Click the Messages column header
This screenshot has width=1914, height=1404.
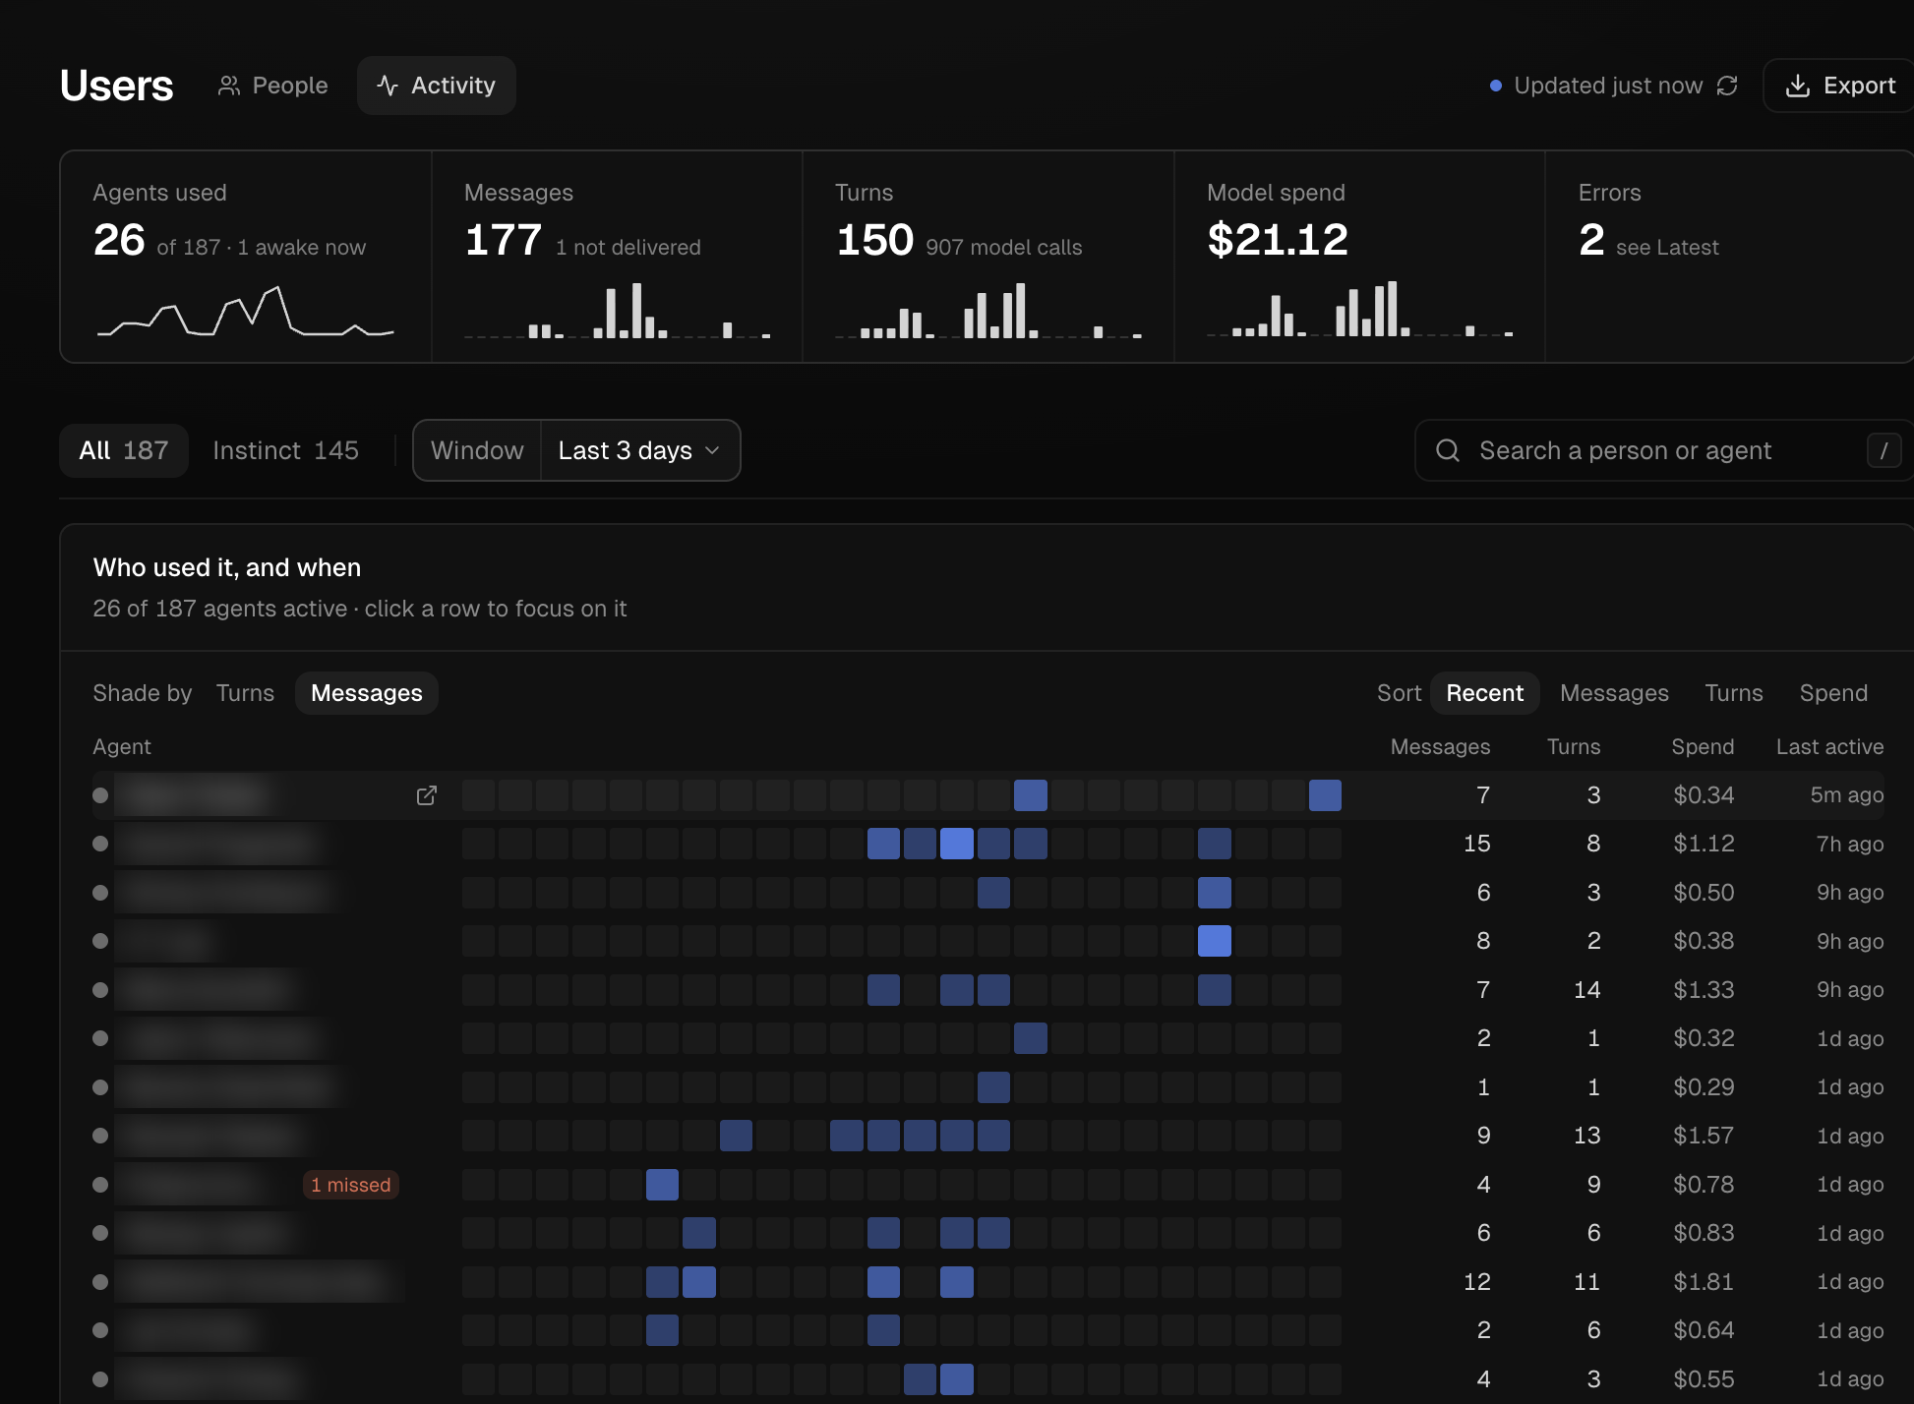(1440, 747)
